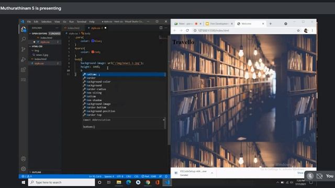This screenshot has height=188, width=335.
Task: Click the Chrome address bar URL
Action: tap(214, 30)
